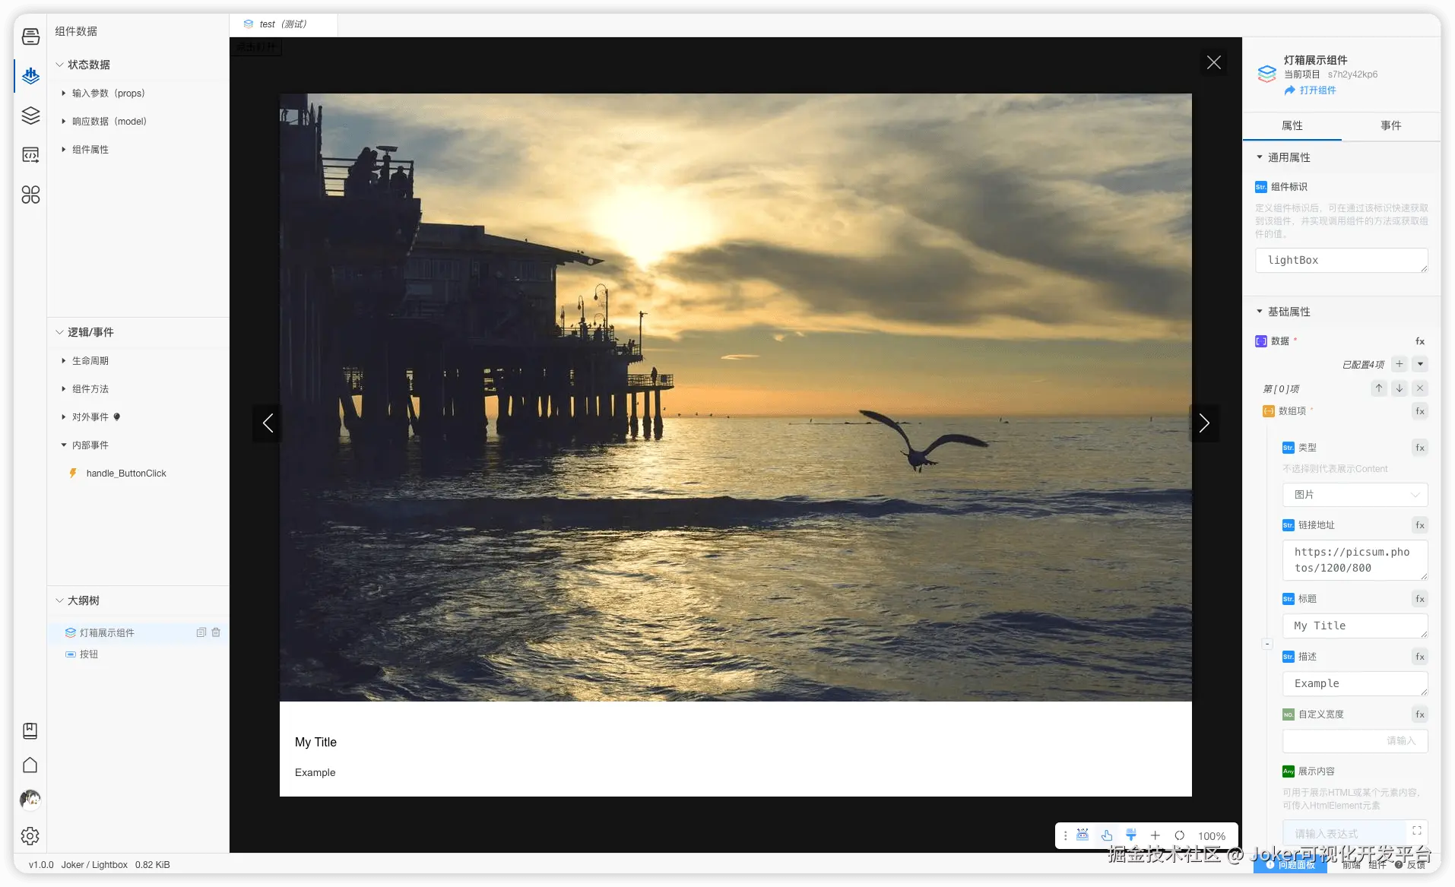Delete the 灯箱展示组件 outline node
The image size is (1455, 887).
pyautogui.click(x=216, y=632)
